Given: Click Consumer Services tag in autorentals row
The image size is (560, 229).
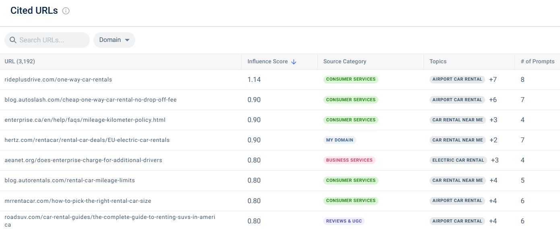Looking at the screenshot, I should click(351, 180).
